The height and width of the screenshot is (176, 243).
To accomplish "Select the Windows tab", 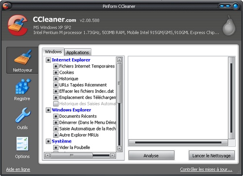I will tap(53, 52).
